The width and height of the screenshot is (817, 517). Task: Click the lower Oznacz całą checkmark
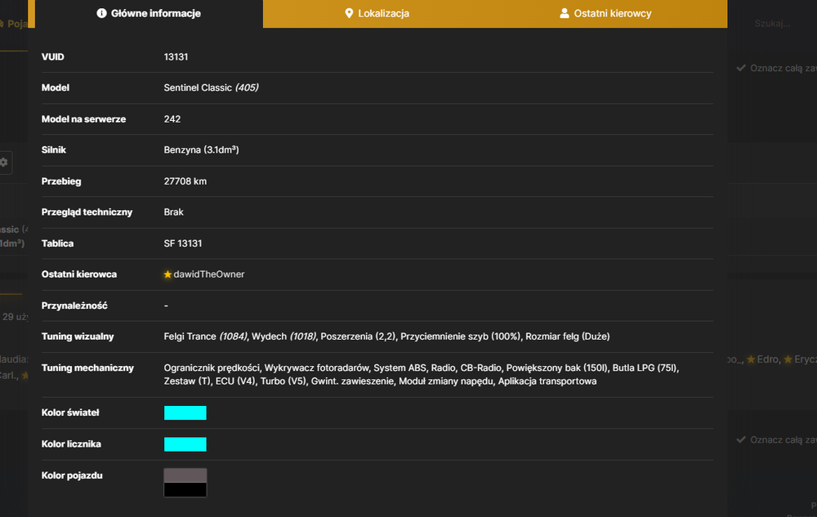coord(740,439)
